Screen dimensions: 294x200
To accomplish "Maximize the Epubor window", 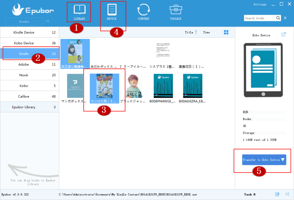I will click(x=281, y=4).
